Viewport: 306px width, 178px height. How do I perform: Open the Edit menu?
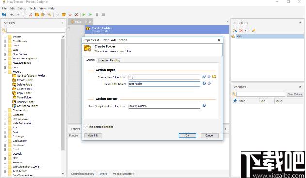click(x=12, y=8)
